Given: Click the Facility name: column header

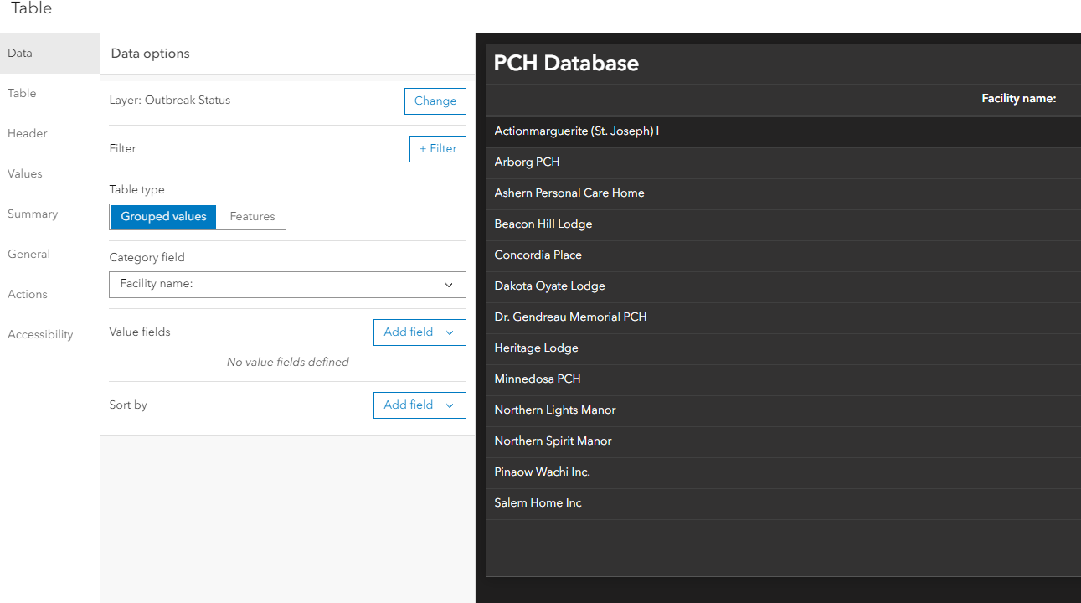Looking at the screenshot, I should click(x=1018, y=99).
